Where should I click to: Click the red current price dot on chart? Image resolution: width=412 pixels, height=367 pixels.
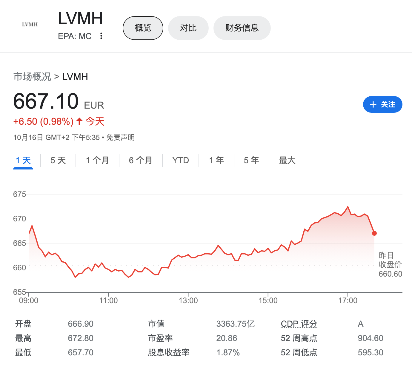pos(374,233)
